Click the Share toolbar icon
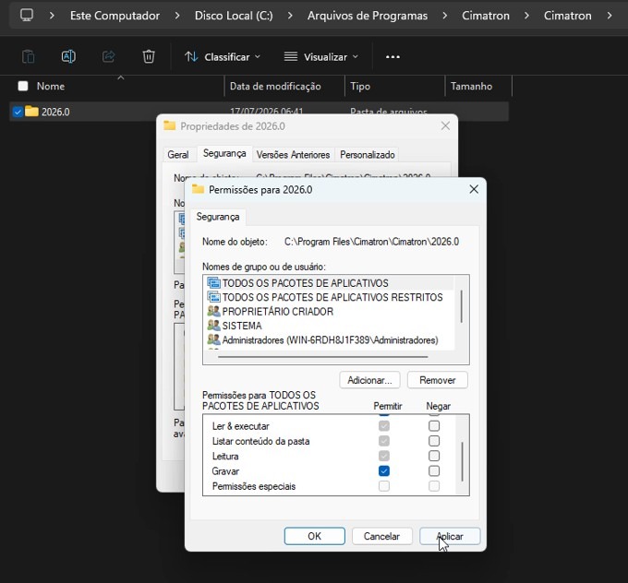This screenshot has width=628, height=583. [x=109, y=56]
